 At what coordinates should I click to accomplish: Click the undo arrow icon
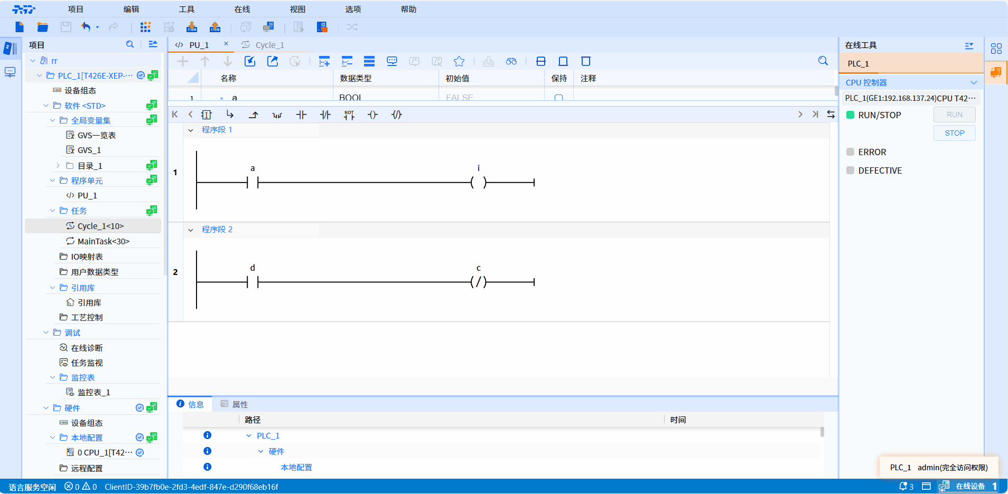coord(86,27)
